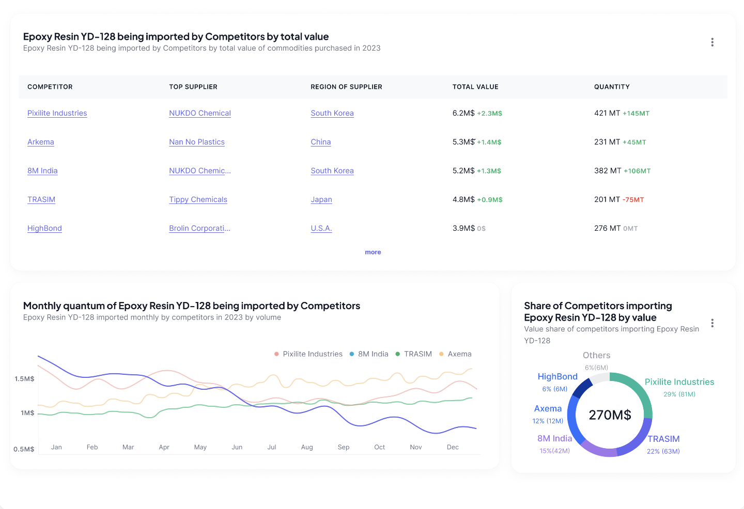Click the 270M$ total in the donut center

point(610,415)
